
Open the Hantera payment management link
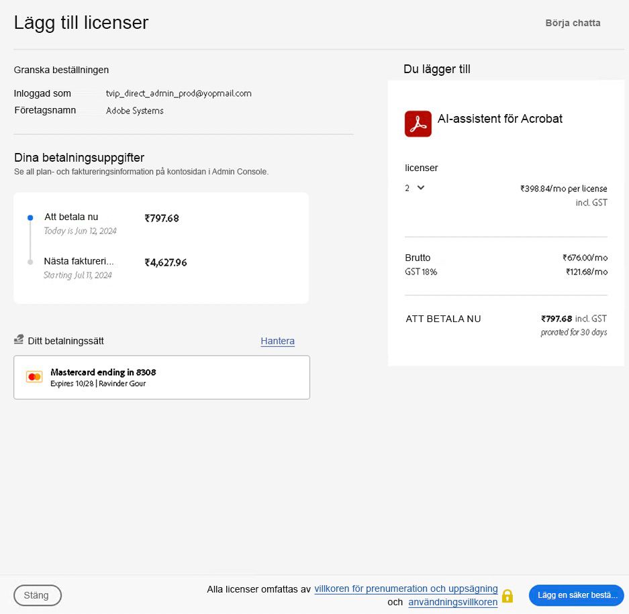click(277, 341)
